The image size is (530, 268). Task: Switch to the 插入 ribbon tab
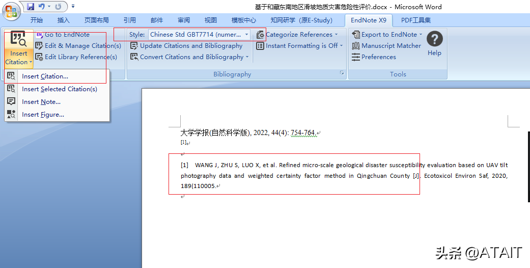[64, 20]
